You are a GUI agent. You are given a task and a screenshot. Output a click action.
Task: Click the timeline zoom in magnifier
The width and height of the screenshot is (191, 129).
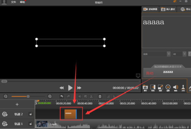click(x=50, y=96)
